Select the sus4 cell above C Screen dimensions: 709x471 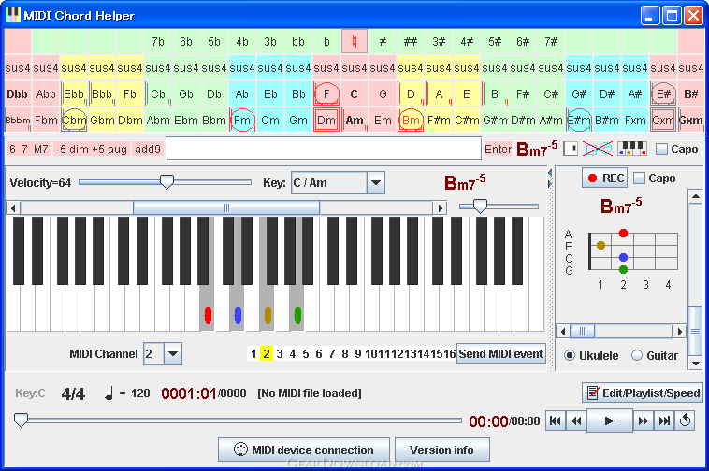(354, 67)
